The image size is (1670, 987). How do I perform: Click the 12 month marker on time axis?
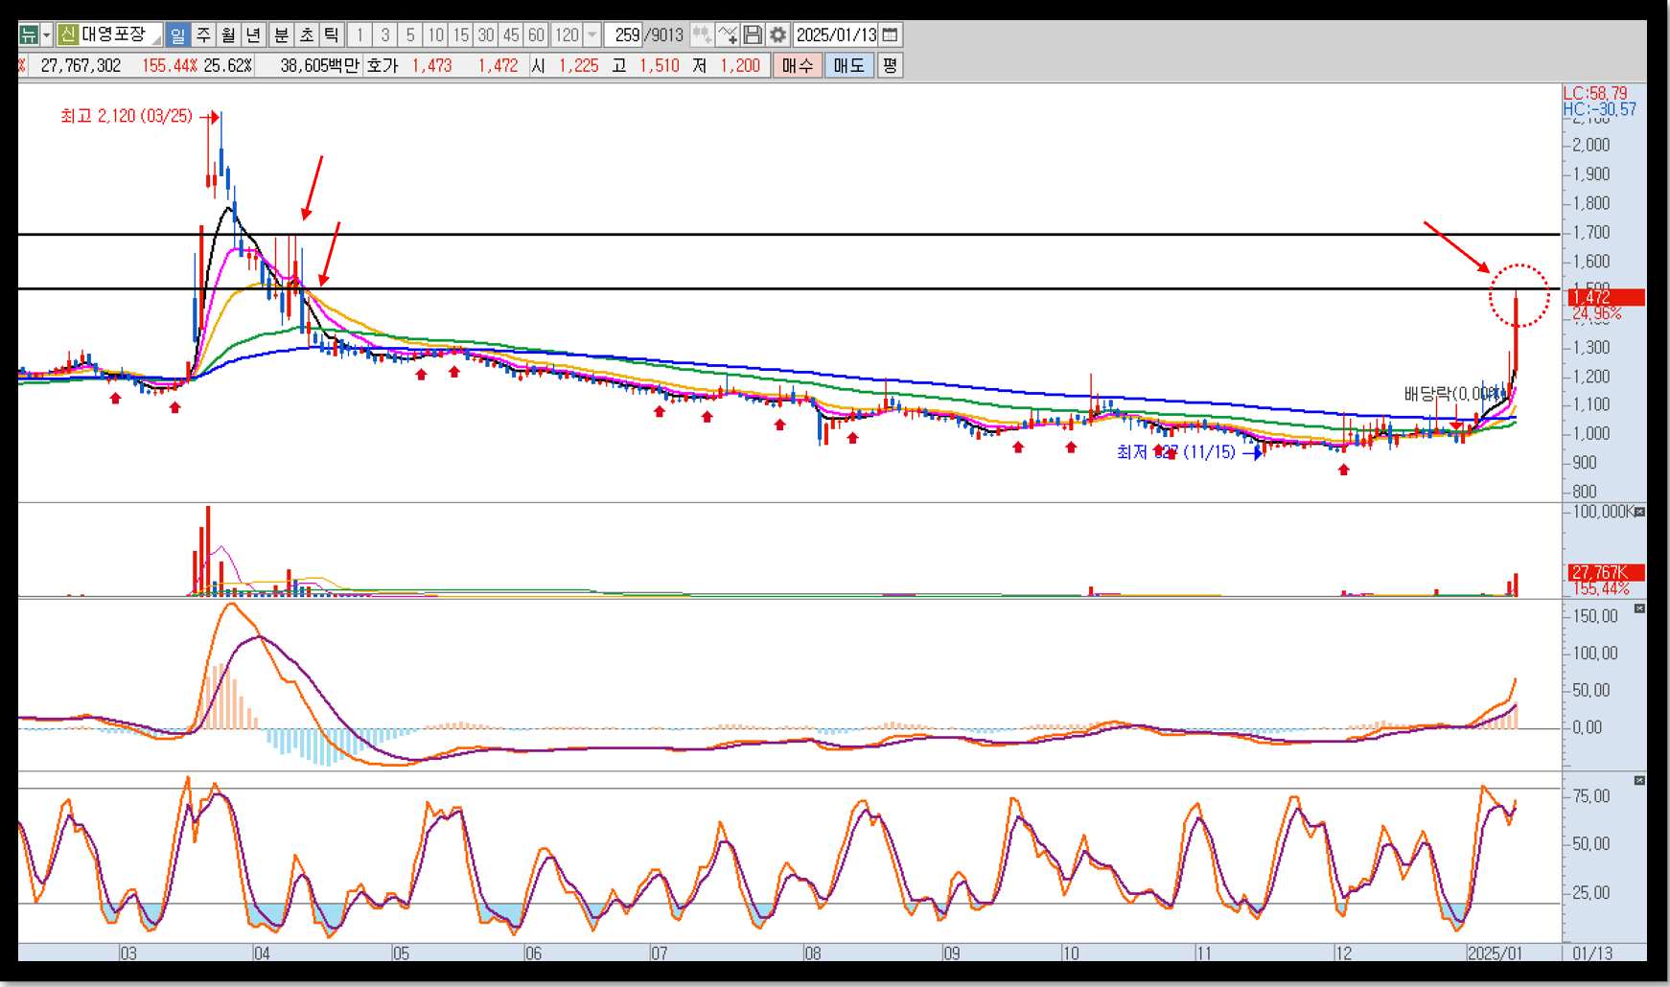[1344, 953]
